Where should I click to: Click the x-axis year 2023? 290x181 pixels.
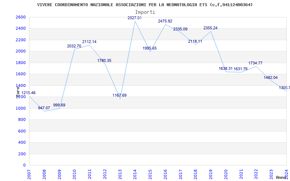coord(271,174)
